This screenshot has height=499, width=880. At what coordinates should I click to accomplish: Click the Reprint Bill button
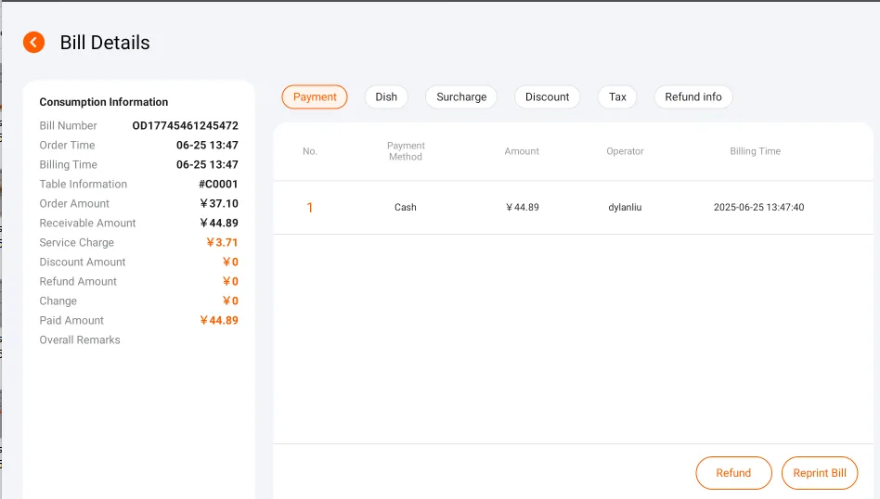click(x=820, y=473)
